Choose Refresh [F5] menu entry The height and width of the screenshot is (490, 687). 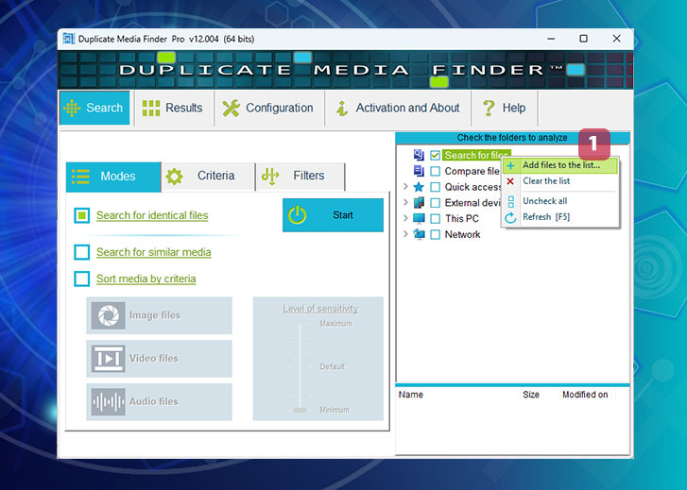pos(560,217)
